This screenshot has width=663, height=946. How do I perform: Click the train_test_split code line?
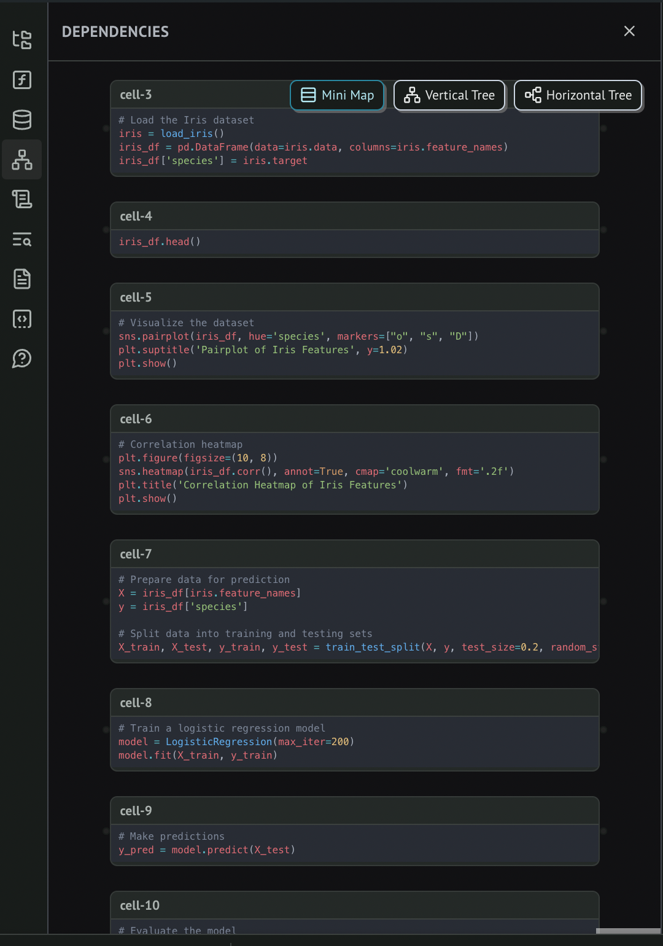(358, 647)
